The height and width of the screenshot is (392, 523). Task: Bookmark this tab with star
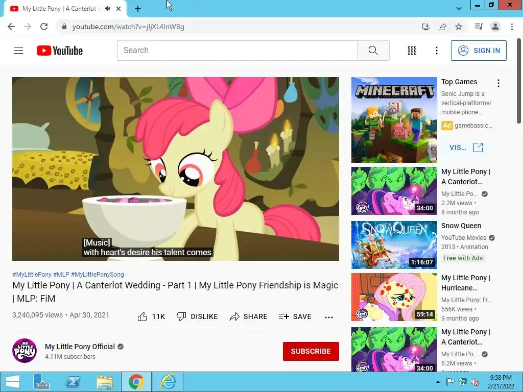tap(459, 27)
